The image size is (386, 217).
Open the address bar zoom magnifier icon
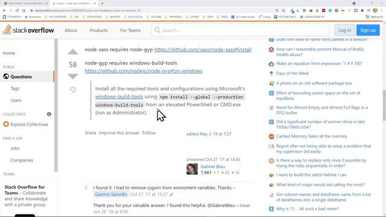coord(277,10)
